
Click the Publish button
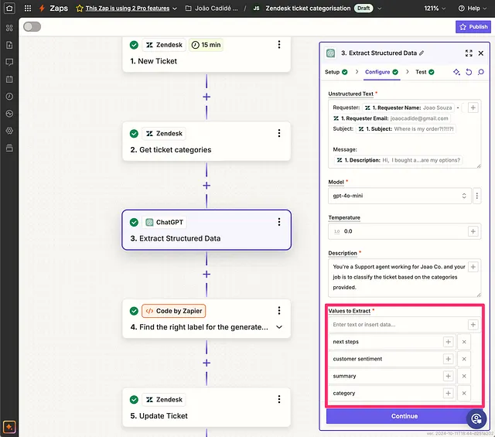click(x=473, y=27)
